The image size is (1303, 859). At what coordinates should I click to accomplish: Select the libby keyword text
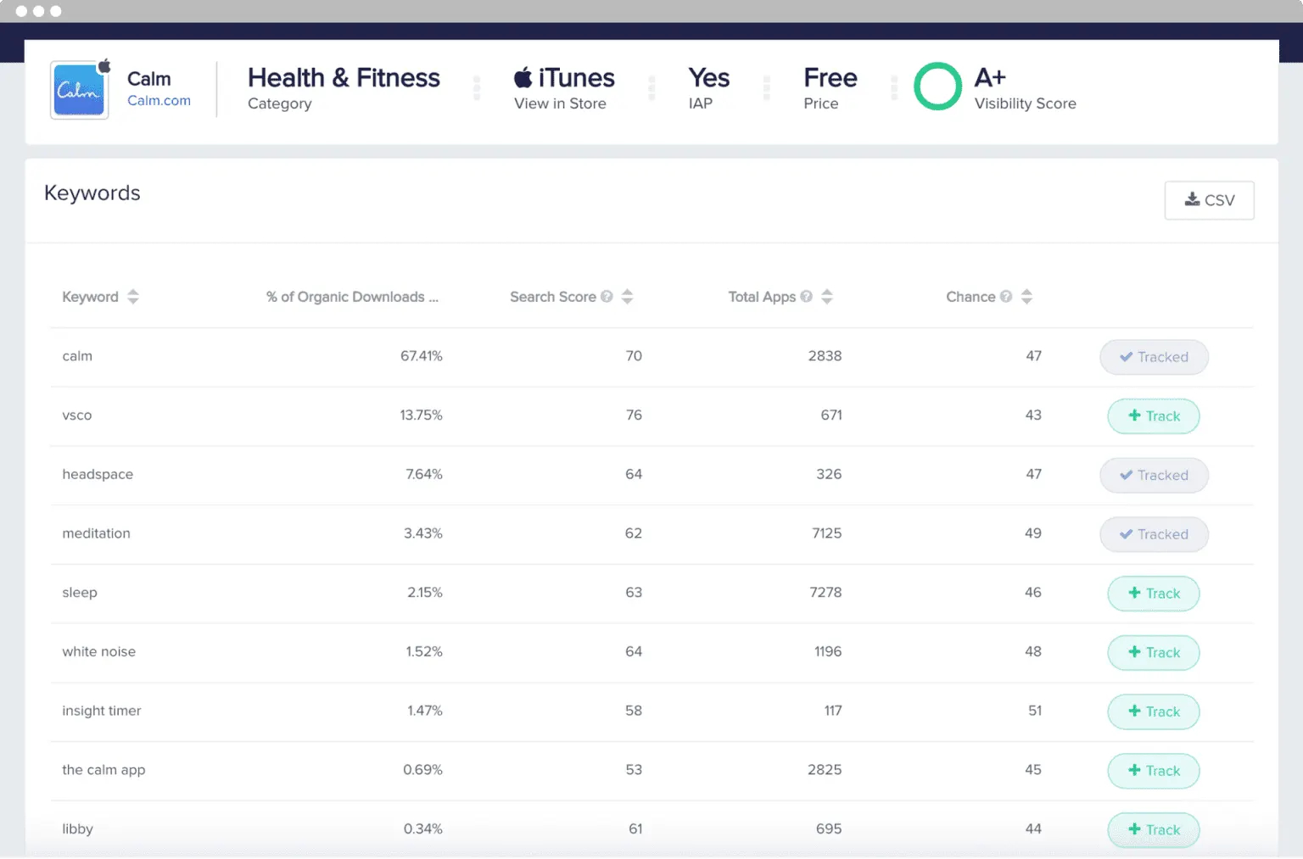77,828
